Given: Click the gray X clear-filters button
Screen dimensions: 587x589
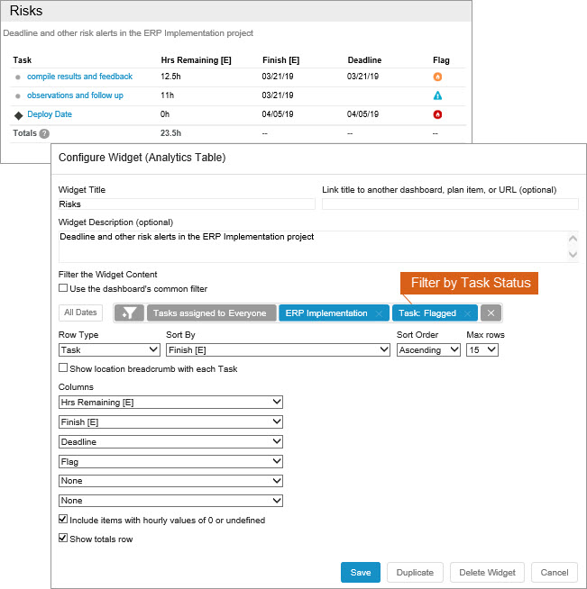Looking at the screenshot, I should [491, 313].
